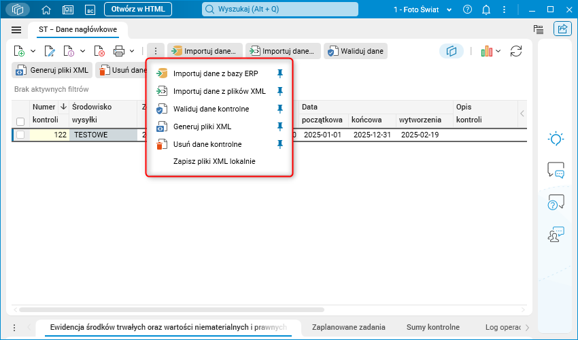Click the lightbulb tips icon in sidebar
578x340 pixels.
click(556, 139)
